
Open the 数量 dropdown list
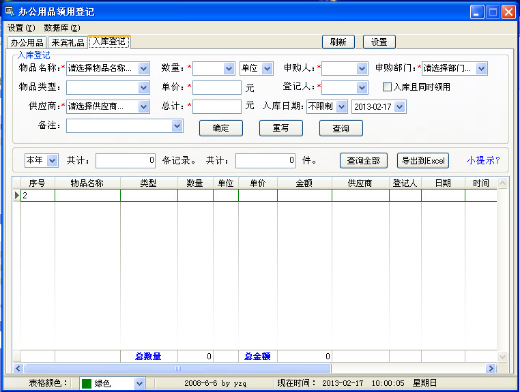[x=229, y=69]
